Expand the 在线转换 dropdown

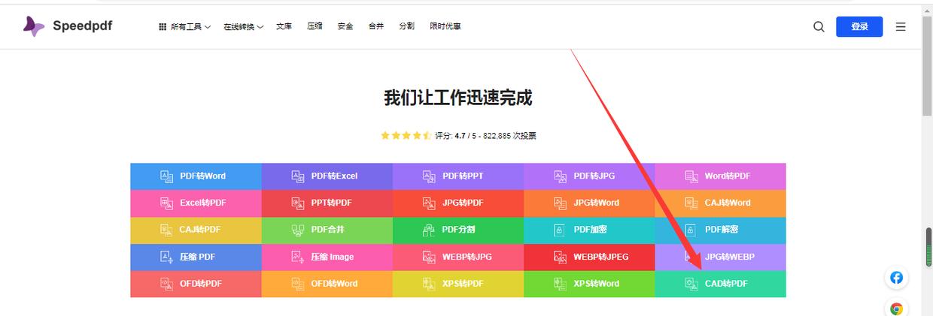click(x=243, y=26)
